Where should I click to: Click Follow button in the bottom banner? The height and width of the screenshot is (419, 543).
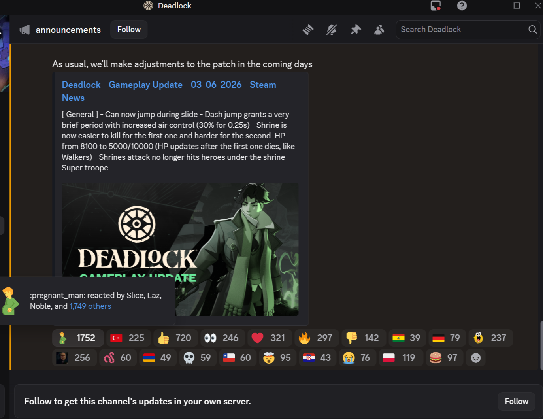pos(517,401)
